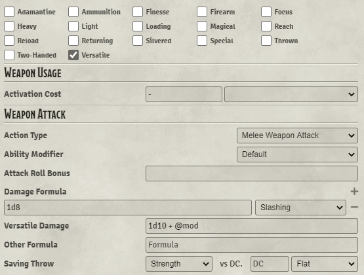Viewport: 364px width, 275px height.
Task: Enable the Magical property checkbox
Action: [x=202, y=26]
